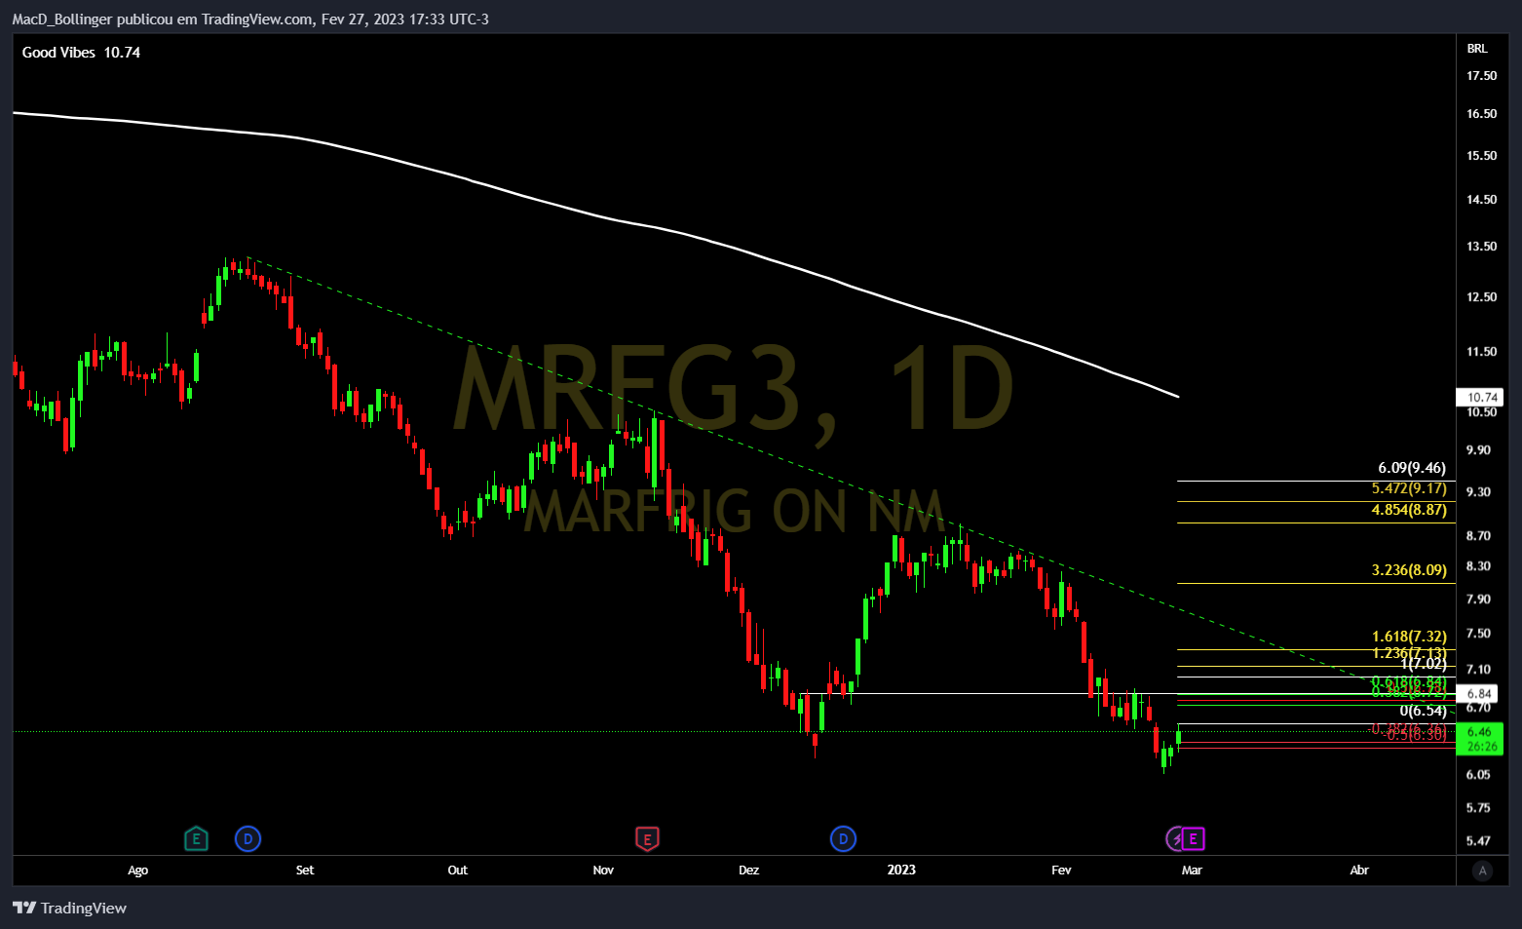Select the 3.236(8.09) Fibonacci level label

(1409, 570)
